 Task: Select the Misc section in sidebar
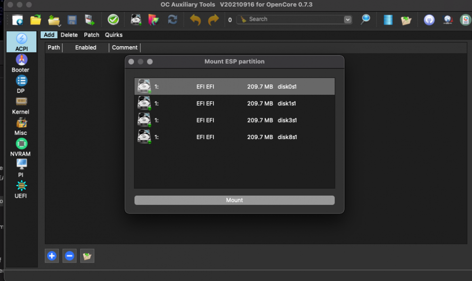coord(21,126)
